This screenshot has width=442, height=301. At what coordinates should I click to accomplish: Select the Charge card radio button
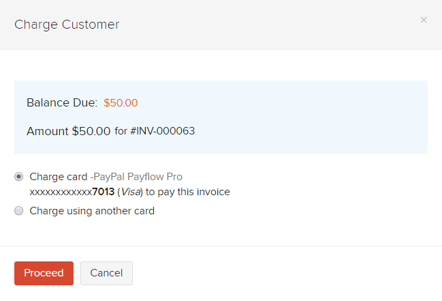coord(19,176)
